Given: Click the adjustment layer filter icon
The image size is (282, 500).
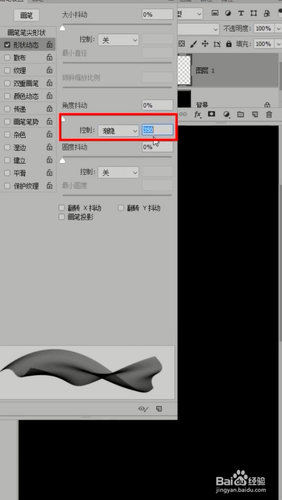Looking at the screenshot, I should click(x=228, y=14).
